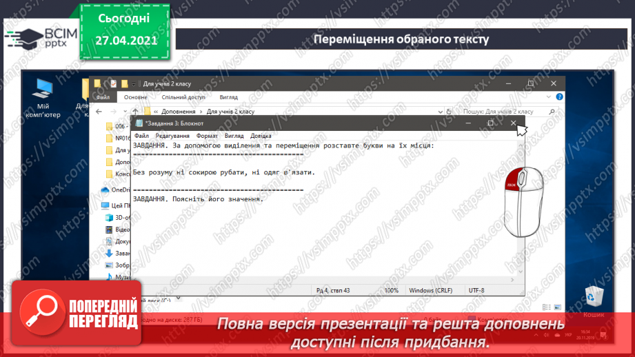Click the first ЗАВДАННЯ line in Notepad

click(283, 145)
